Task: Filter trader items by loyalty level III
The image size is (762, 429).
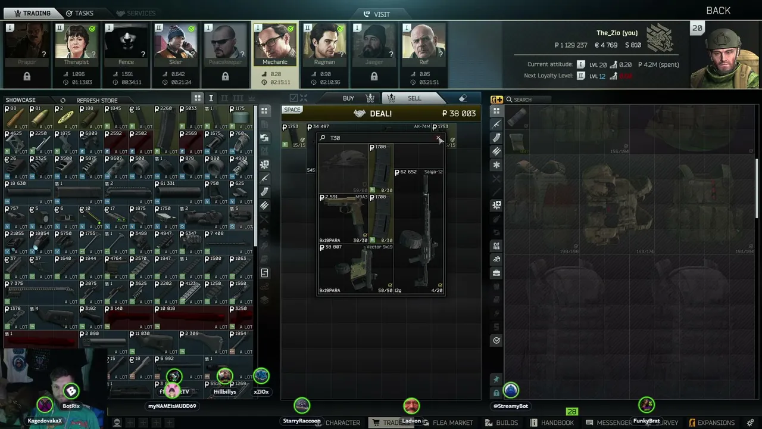Action: [238, 98]
